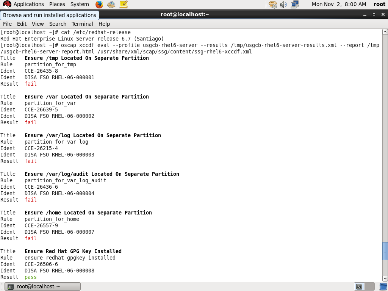Click the rule partition_for_var_log
Viewport: 388px width, 291px height.
56,142
